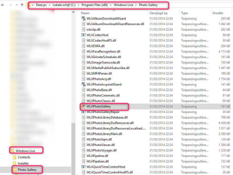
Task: Select WLXQuickTimeControlHost application icon
Action: [83, 167]
